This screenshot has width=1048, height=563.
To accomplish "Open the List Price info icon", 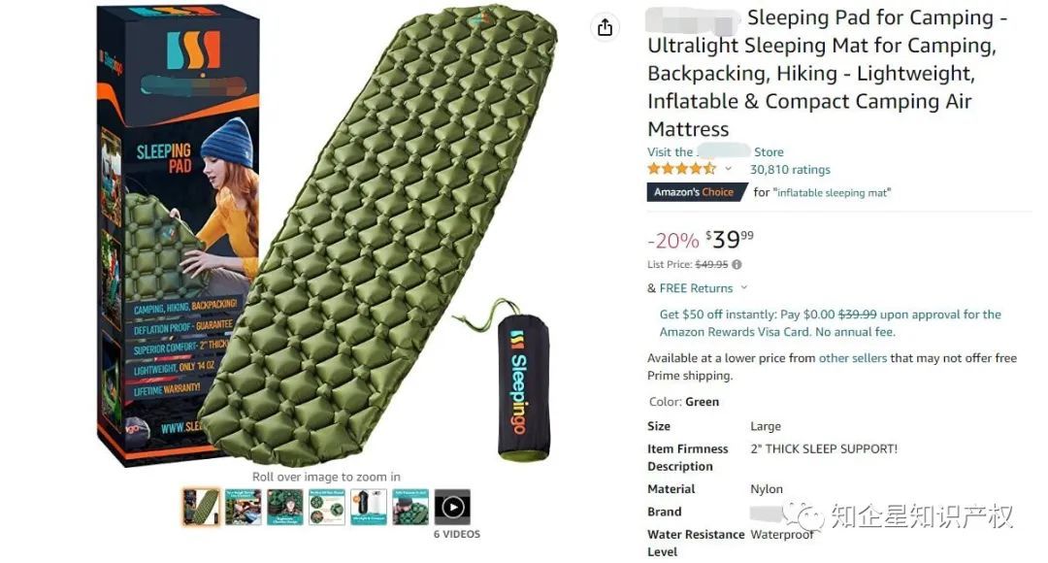I will (x=737, y=265).
